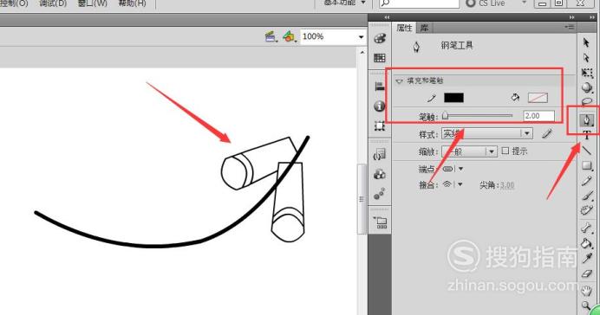
Task: Select the Selection (black arrow) tool
Action: 586,42
